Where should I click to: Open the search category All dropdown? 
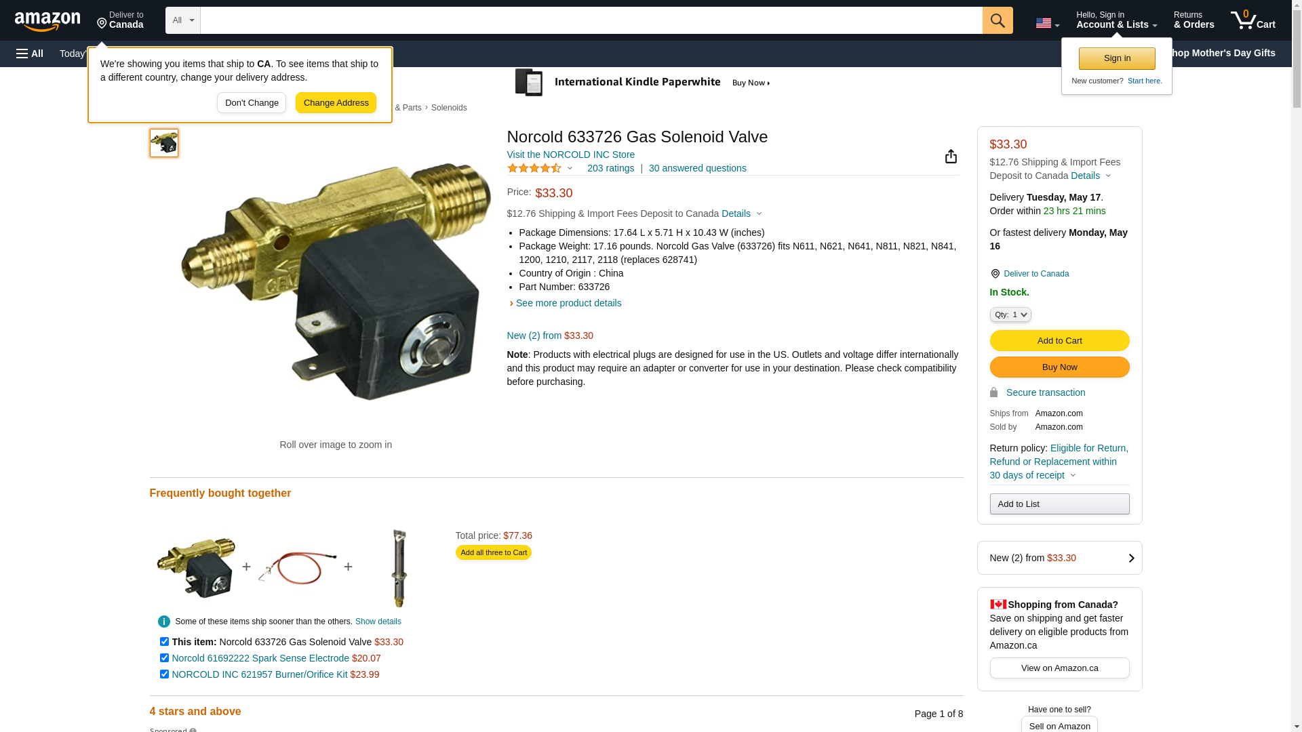183,20
